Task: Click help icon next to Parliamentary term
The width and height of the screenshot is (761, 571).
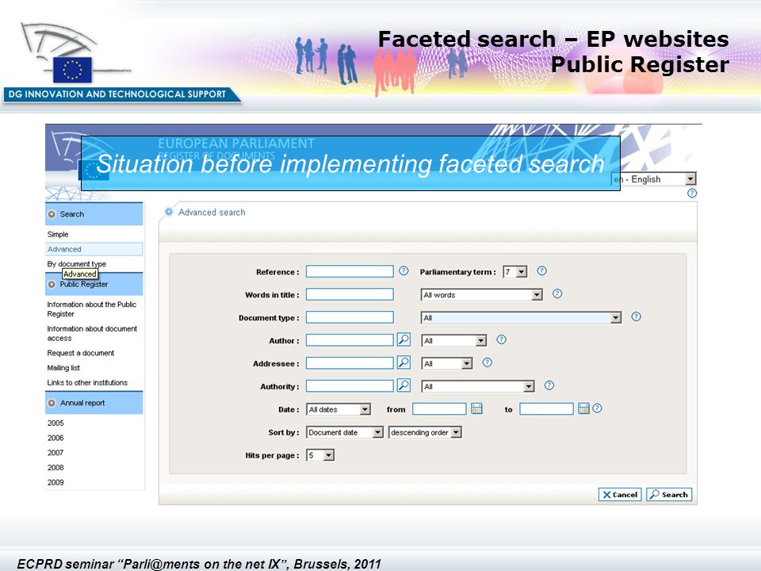Action: [x=541, y=271]
